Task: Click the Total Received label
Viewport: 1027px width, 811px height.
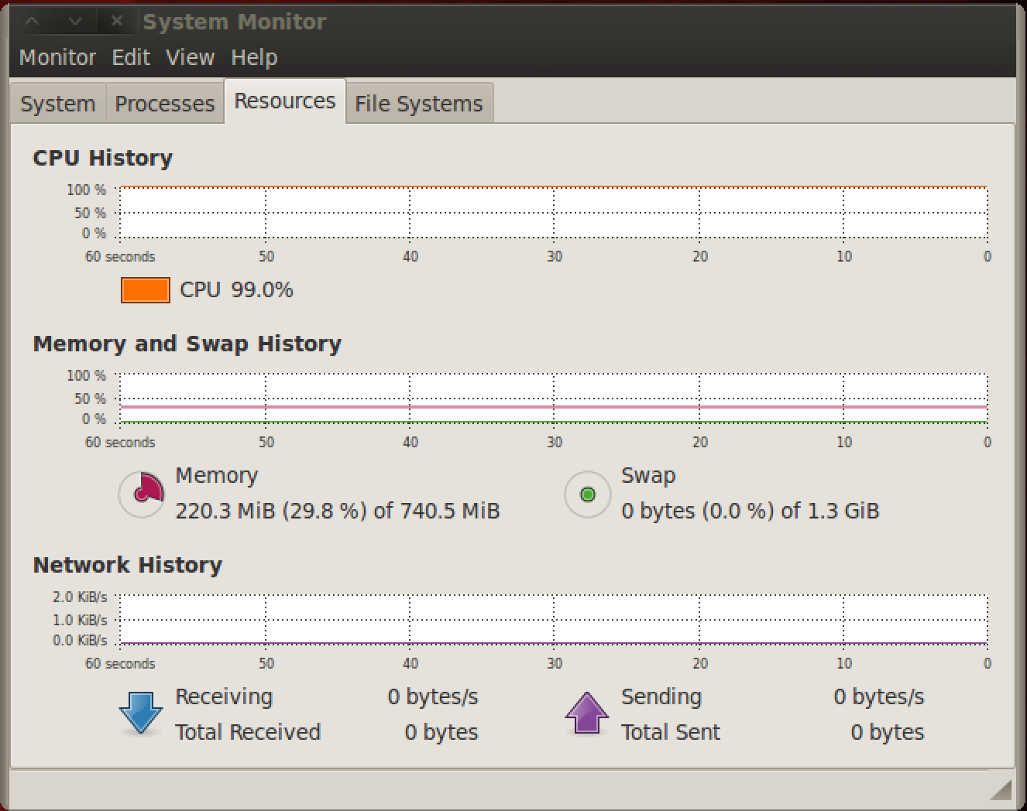Action: click(248, 732)
